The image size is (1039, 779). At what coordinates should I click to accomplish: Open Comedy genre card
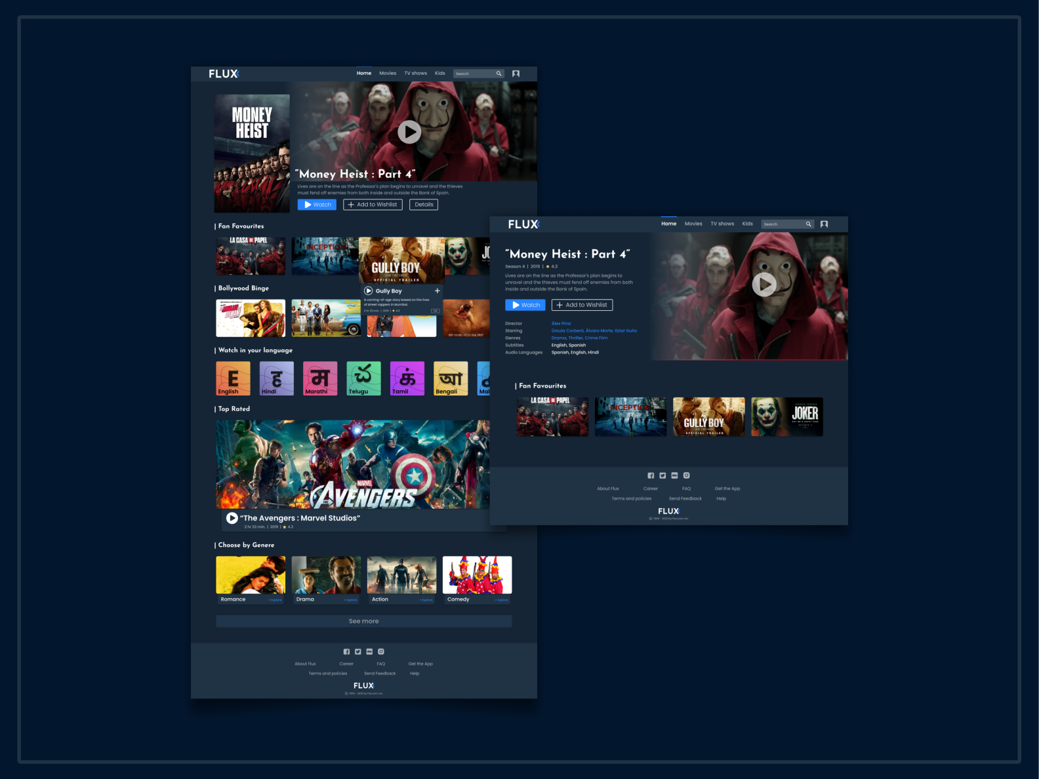coord(477,580)
